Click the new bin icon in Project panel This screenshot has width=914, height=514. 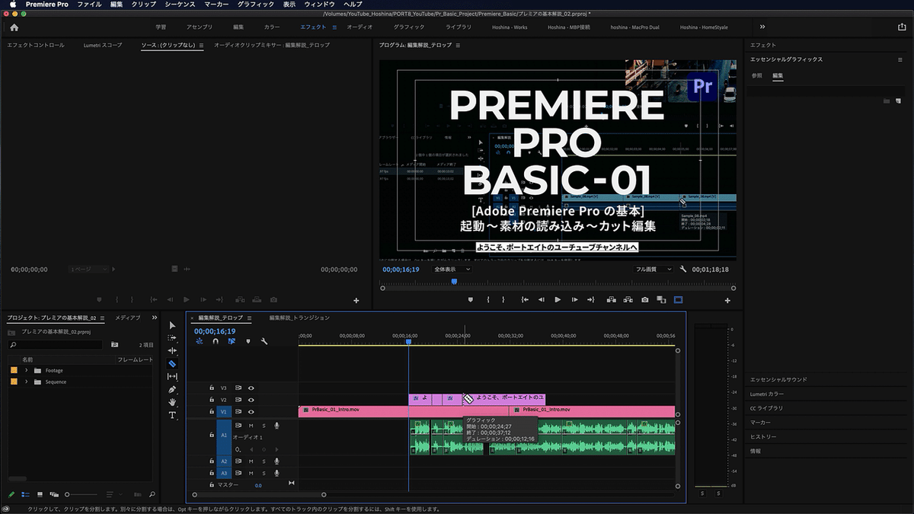point(114,344)
